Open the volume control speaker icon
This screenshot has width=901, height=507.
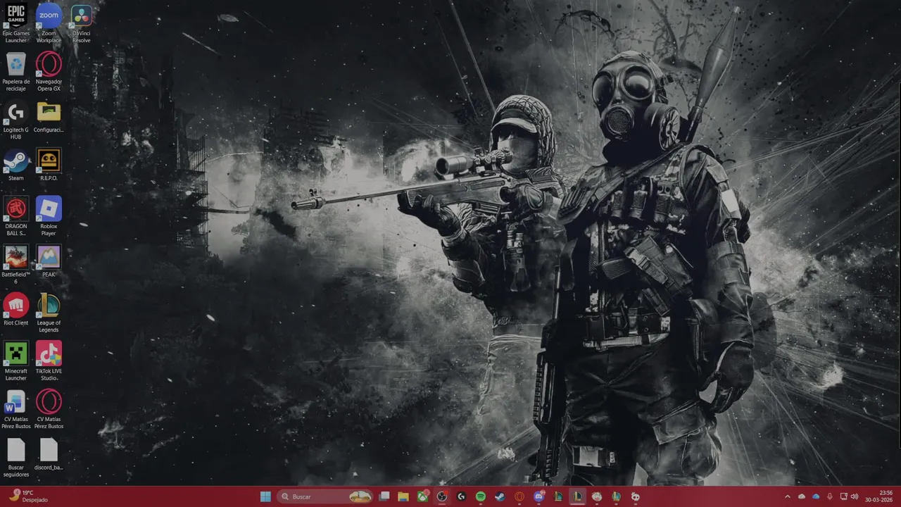[855, 496]
